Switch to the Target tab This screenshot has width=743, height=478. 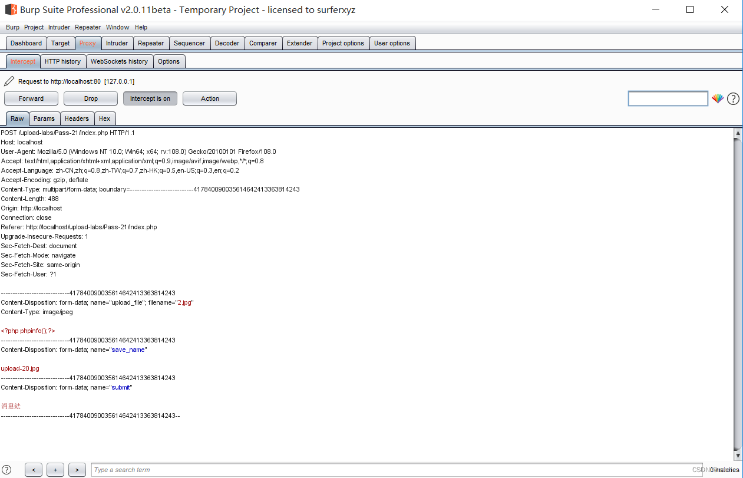coord(61,43)
